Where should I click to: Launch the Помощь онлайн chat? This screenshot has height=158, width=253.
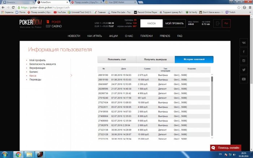click(x=226, y=148)
